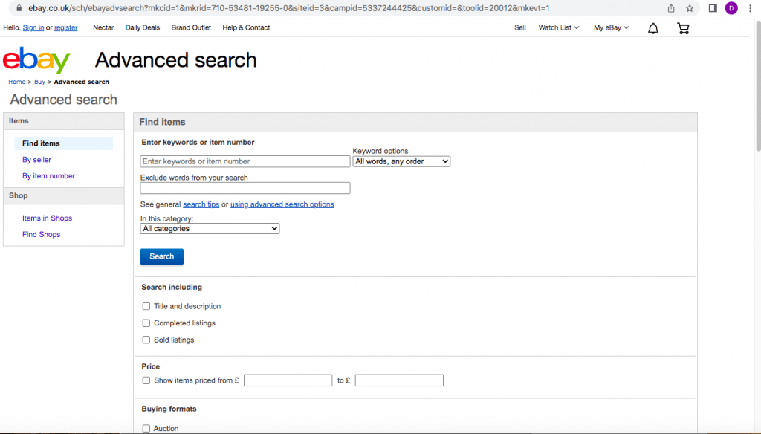Focus the Enter keywords or item number field
The width and height of the screenshot is (761, 434).
[x=245, y=161]
